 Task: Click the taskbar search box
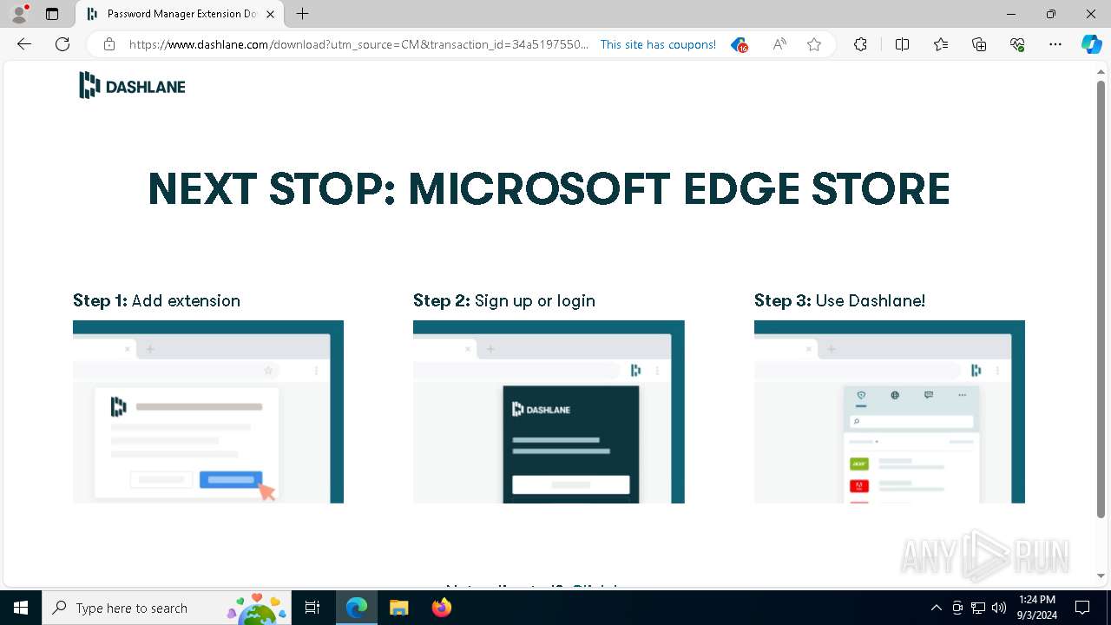(x=167, y=608)
